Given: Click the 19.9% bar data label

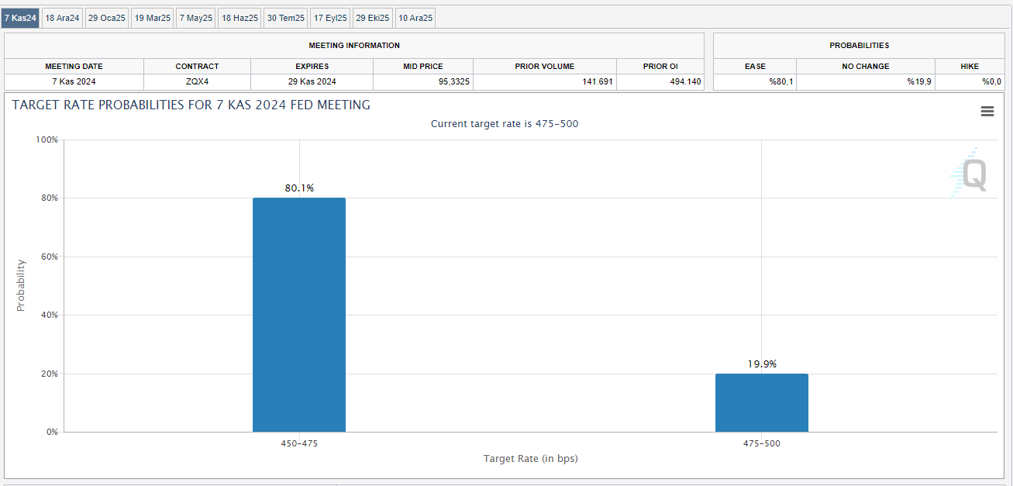Looking at the screenshot, I should click(x=762, y=364).
